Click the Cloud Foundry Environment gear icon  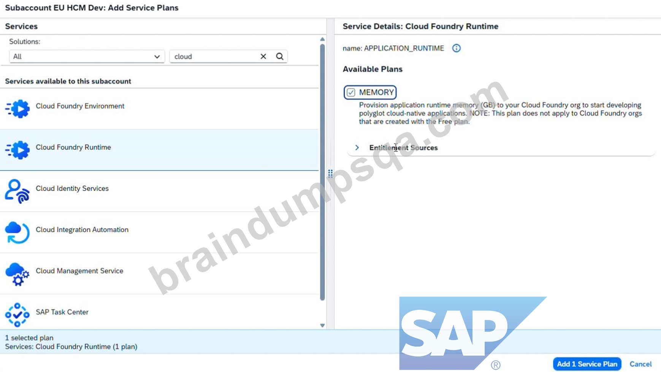[x=17, y=109]
